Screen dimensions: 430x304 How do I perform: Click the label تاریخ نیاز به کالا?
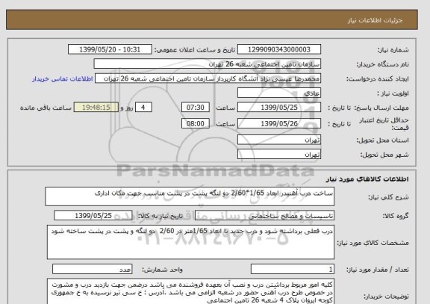tap(161, 216)
